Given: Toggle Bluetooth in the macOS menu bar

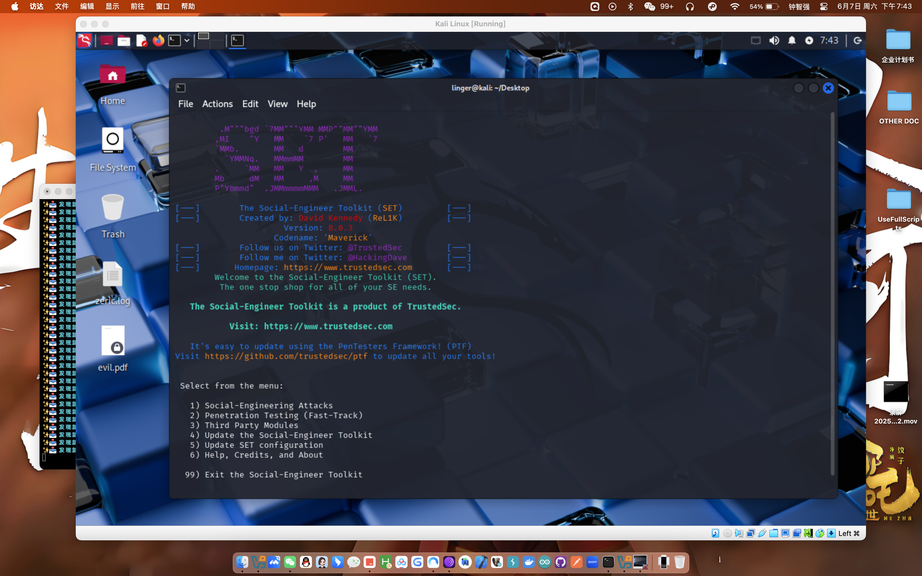Looking at the screenshot, I should 630,7.
